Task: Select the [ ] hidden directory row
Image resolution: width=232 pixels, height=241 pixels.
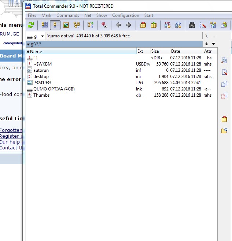Action: [122, 58]
